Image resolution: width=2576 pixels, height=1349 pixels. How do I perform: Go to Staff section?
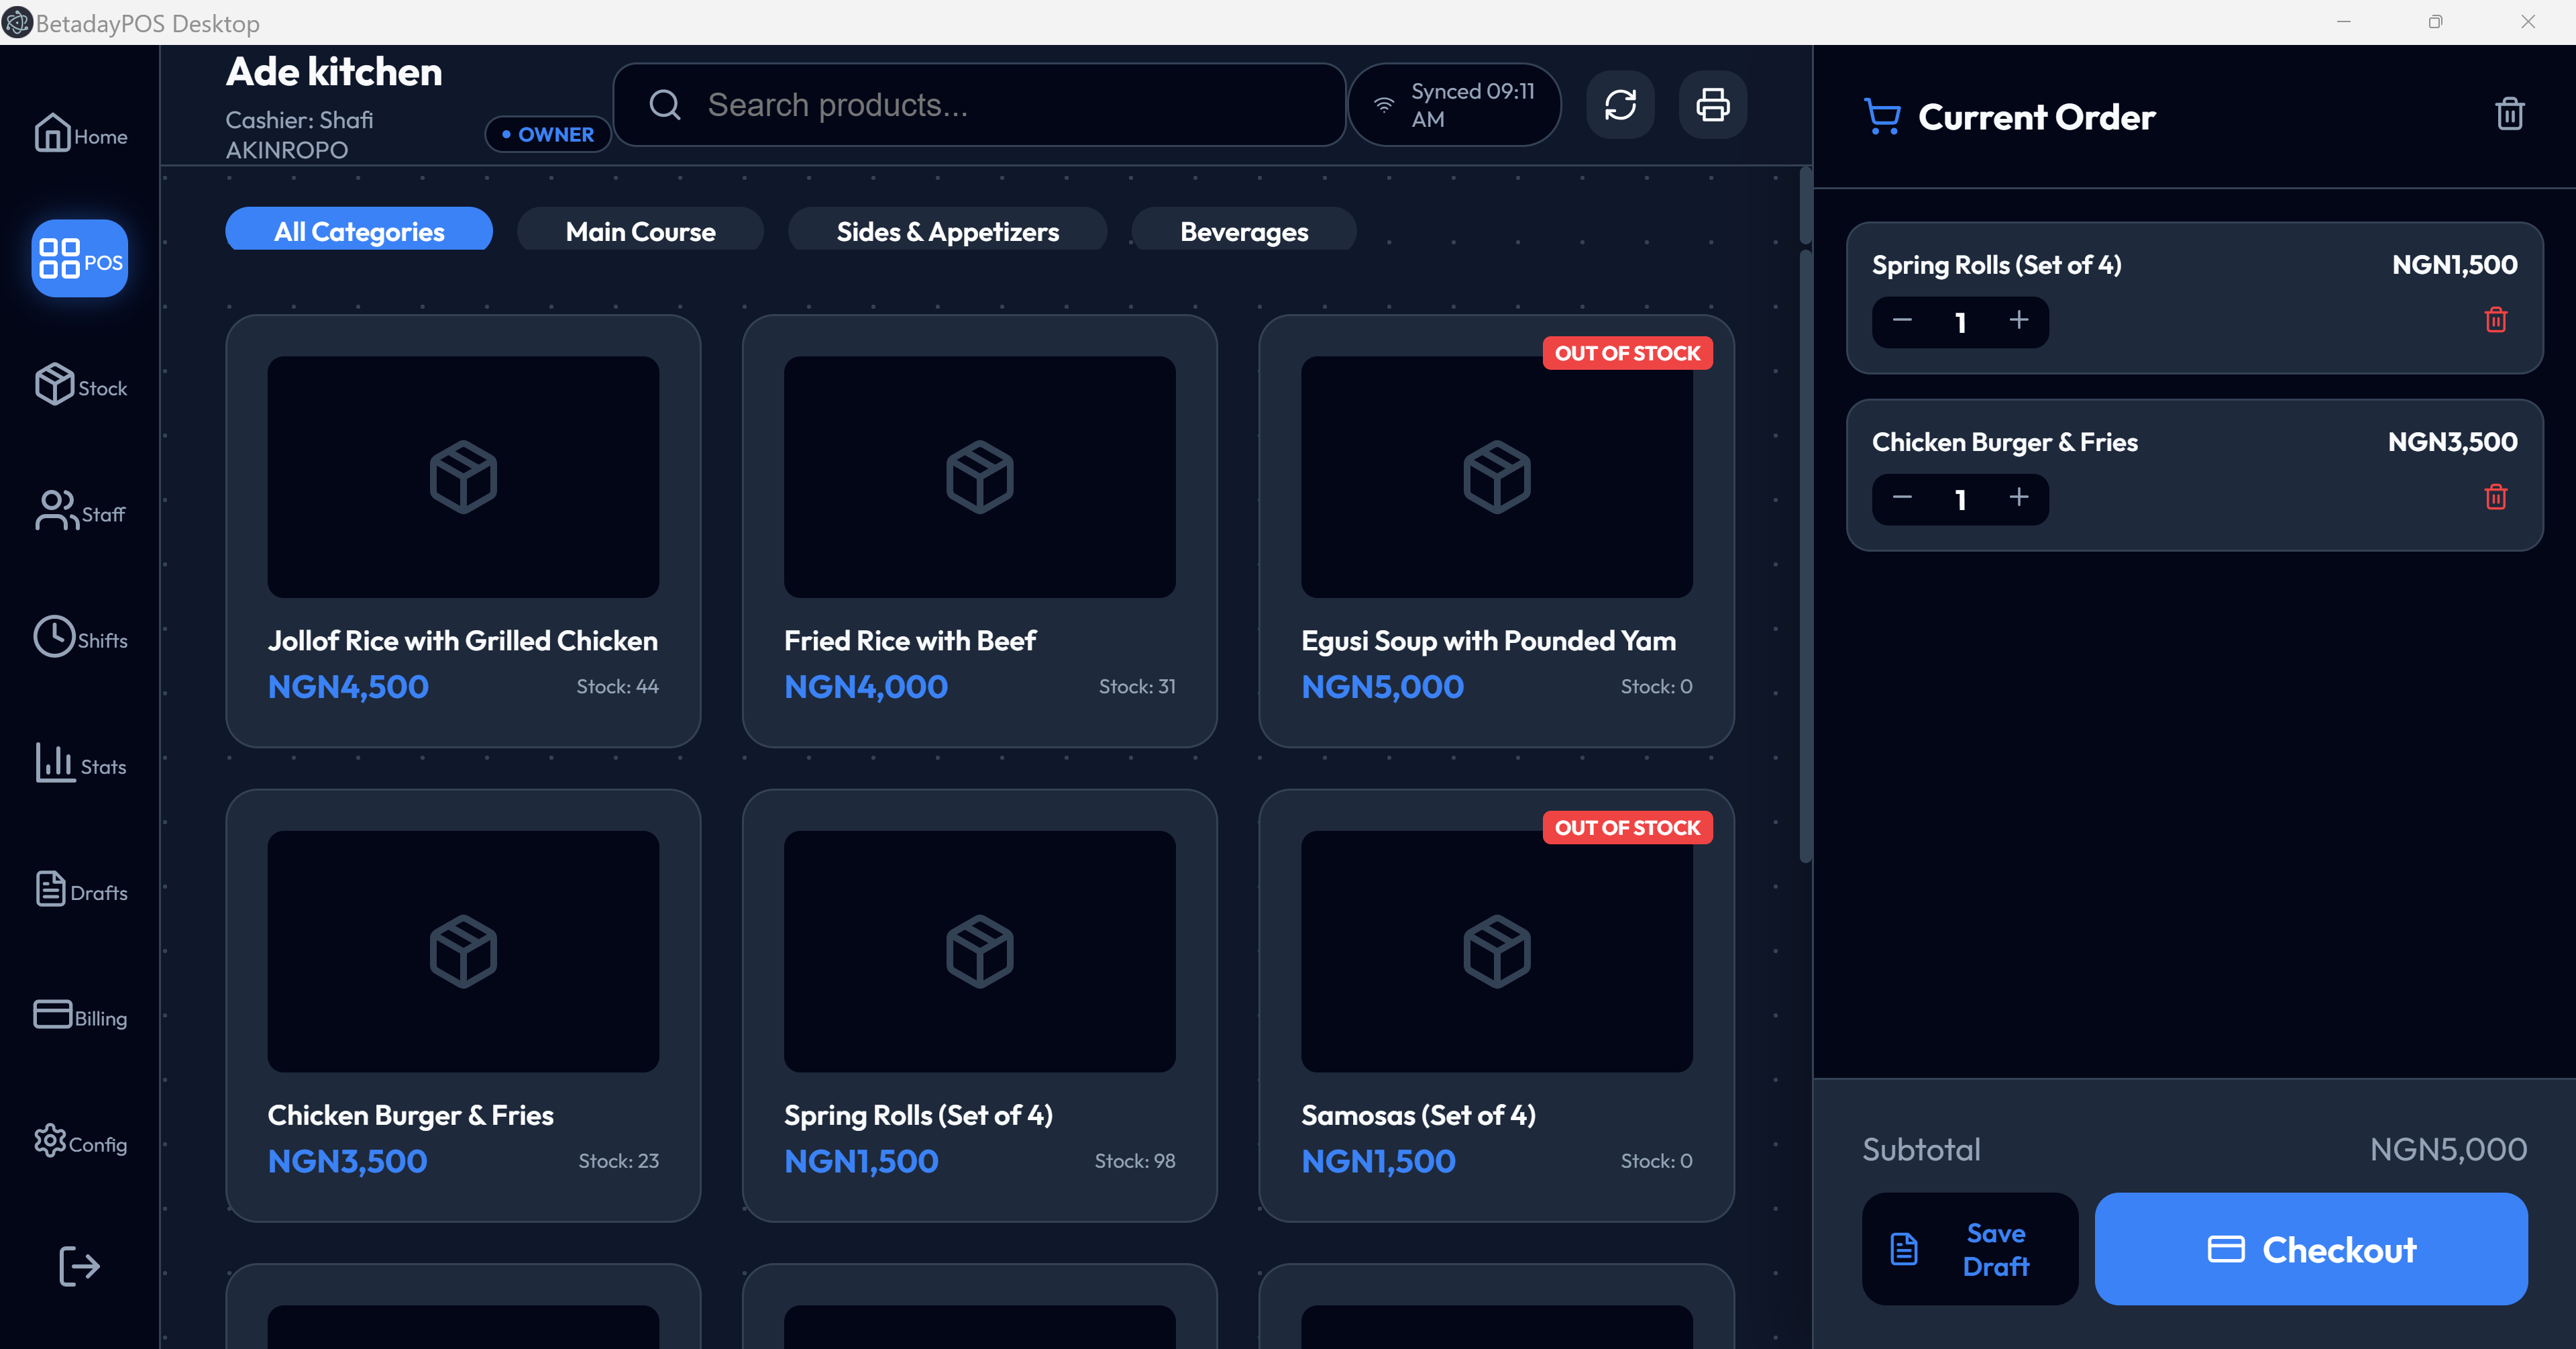80,511
